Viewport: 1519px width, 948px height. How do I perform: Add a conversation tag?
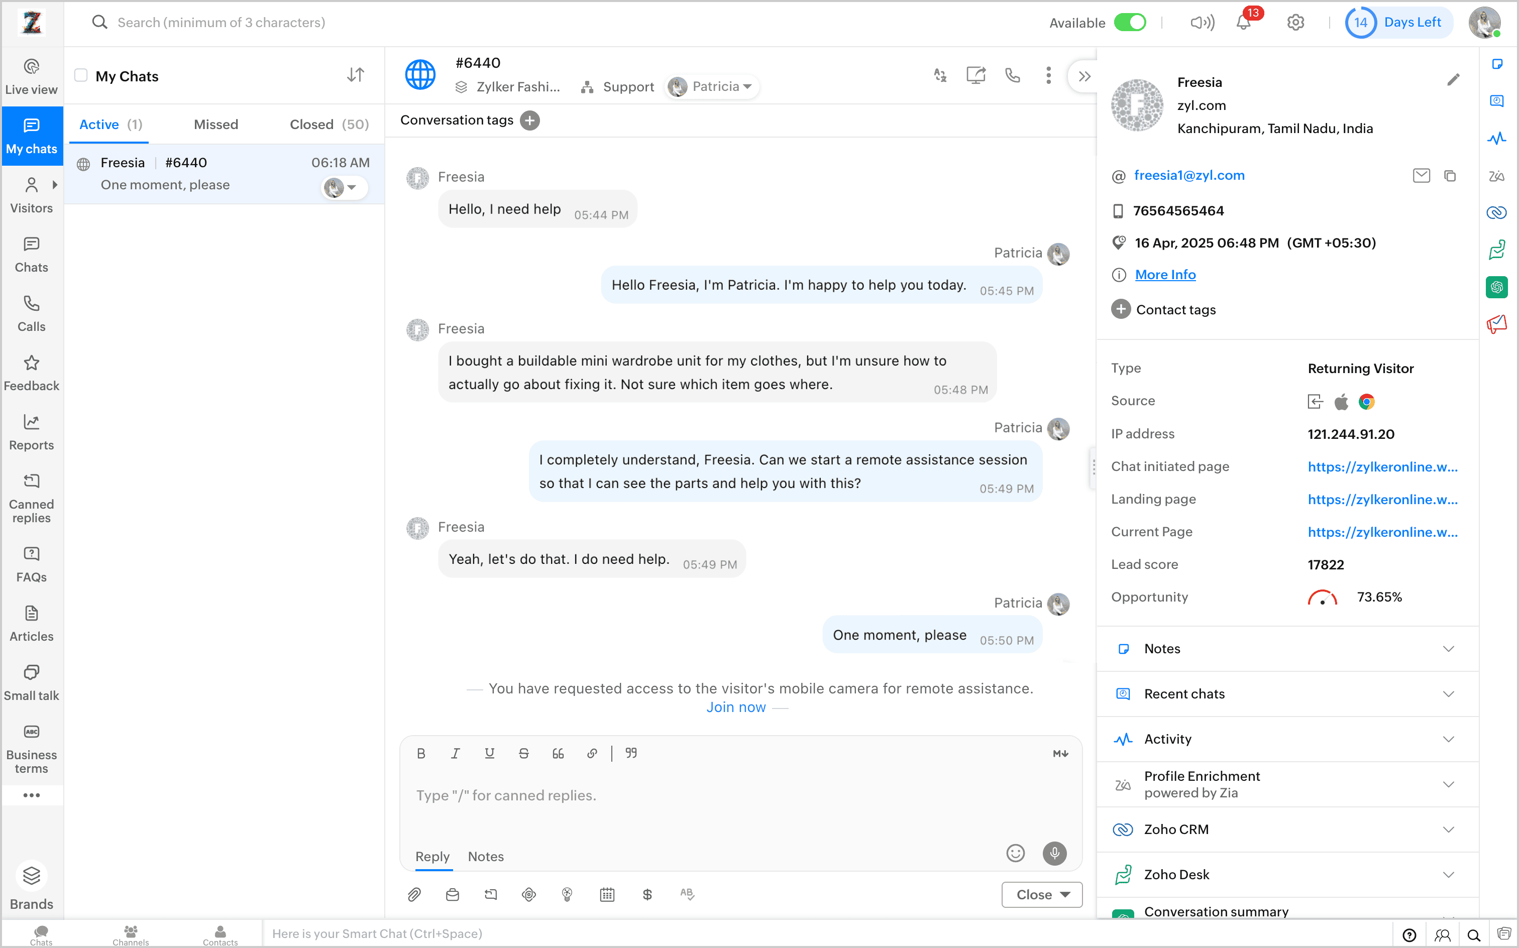point(530,121)
